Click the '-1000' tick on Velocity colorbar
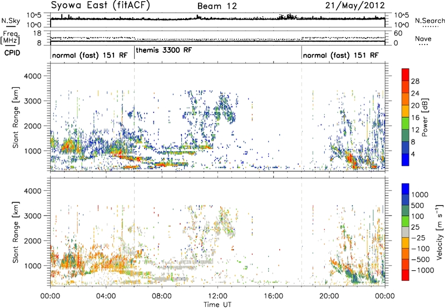The image size is (445, 308). click(x=422, y=270)
